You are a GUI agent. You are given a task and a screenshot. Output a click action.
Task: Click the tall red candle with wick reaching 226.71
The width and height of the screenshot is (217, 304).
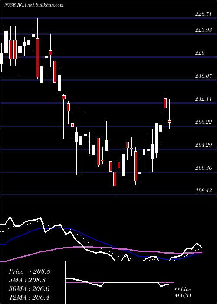pyautogui.click(x=37, y=58)
